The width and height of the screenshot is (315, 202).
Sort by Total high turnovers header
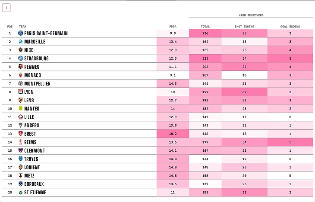[205, 27]
